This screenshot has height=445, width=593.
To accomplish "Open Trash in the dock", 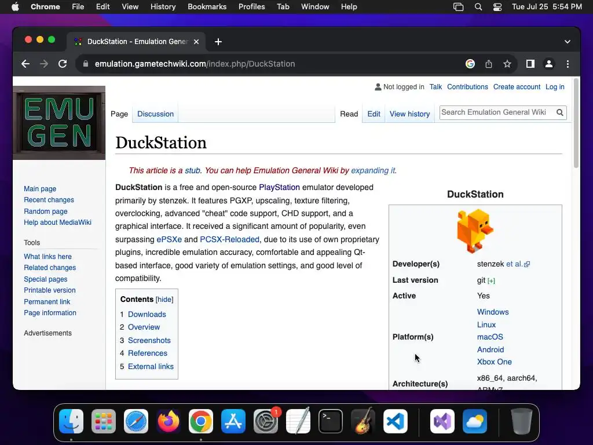I will click(522, 421).
